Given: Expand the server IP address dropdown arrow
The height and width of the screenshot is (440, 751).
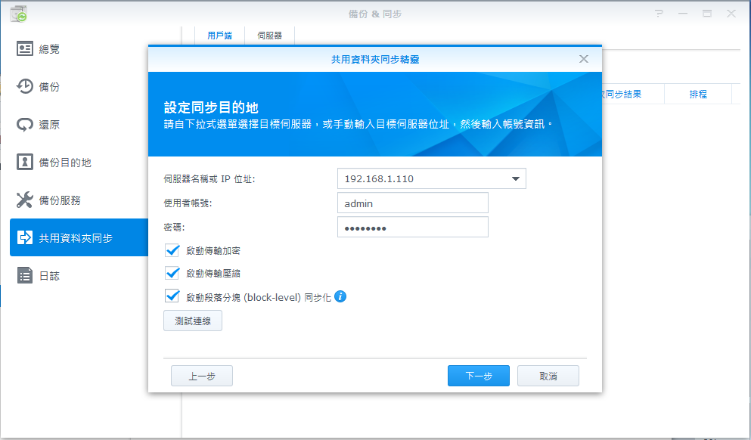Looking at the screenshot, I should pos(515,178).
